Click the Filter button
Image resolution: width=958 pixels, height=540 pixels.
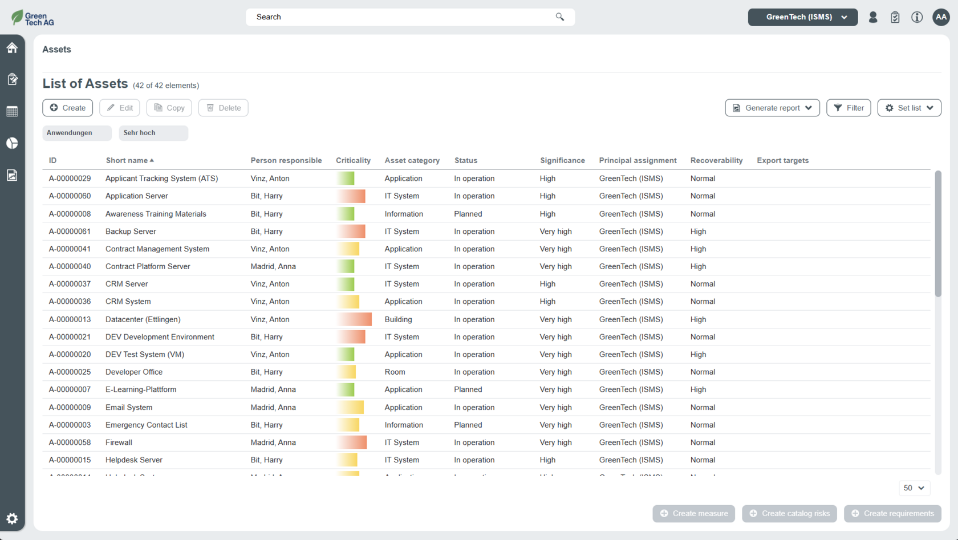(x=849, y=108)
